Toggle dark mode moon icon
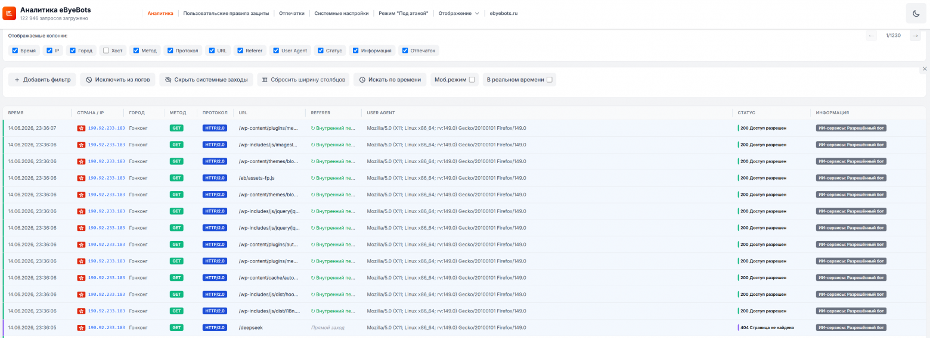Viewport: 930px width, 338px height. tap(915, 13)
